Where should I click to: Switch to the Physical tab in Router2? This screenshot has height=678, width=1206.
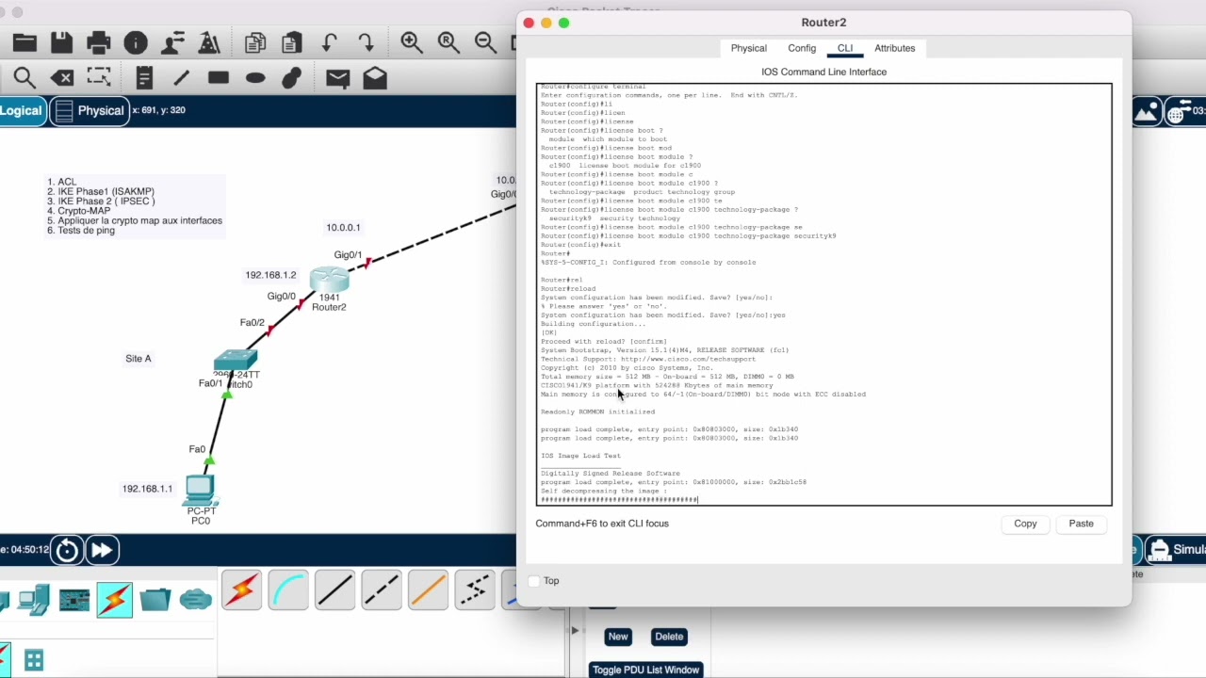(x=749, y=48)
